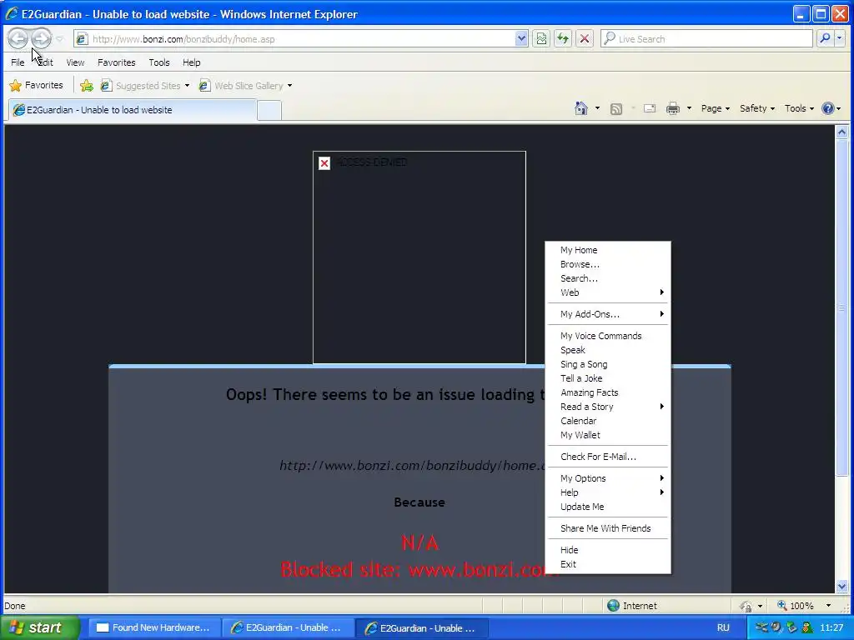This screenshot has width=854, height=640.
Task: Open recent pages dropdown next to Forward
Action: click(59, 39)
